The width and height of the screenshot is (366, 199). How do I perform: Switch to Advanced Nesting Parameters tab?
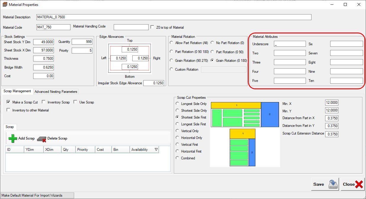pyautogui.click(x=56, y=92)
